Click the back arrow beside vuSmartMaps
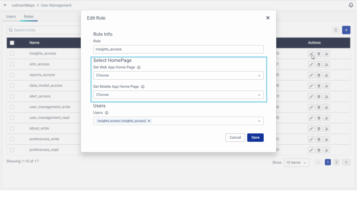Screen dimensions: 357x200 point(5,5)
